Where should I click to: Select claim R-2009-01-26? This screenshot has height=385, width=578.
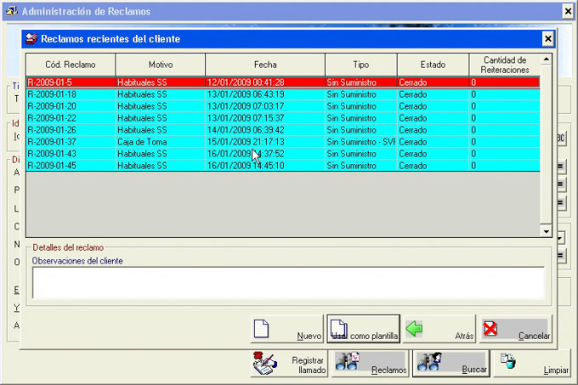click(283, 130)
